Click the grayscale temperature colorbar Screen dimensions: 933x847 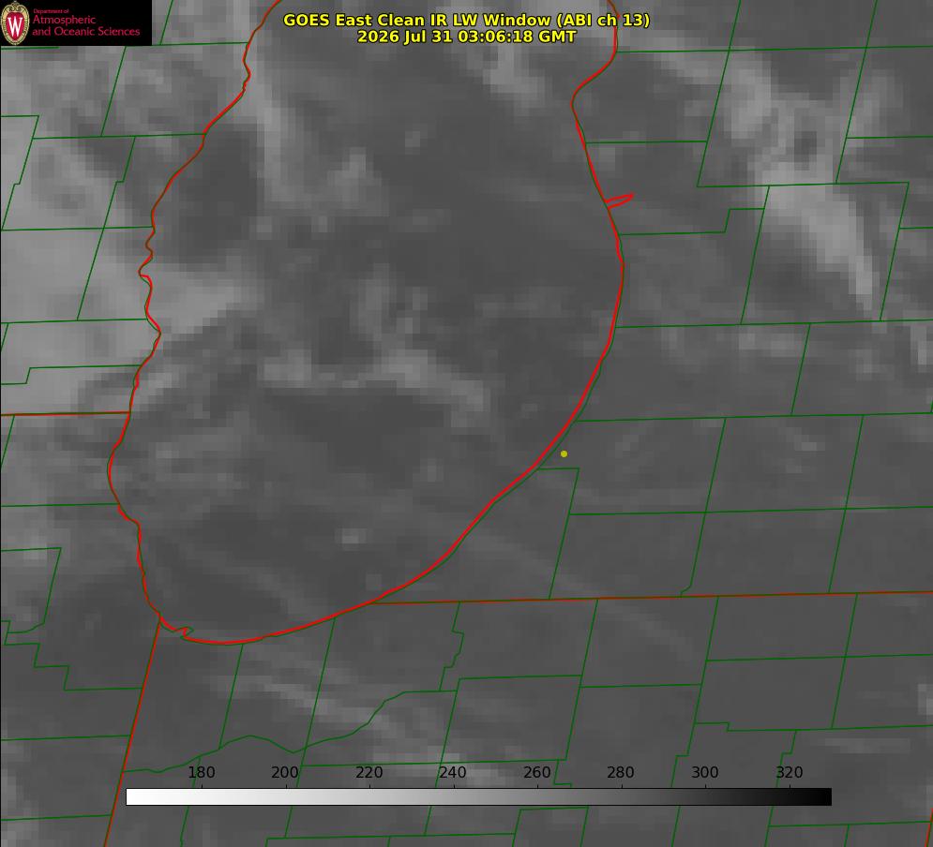pos(478,796)
